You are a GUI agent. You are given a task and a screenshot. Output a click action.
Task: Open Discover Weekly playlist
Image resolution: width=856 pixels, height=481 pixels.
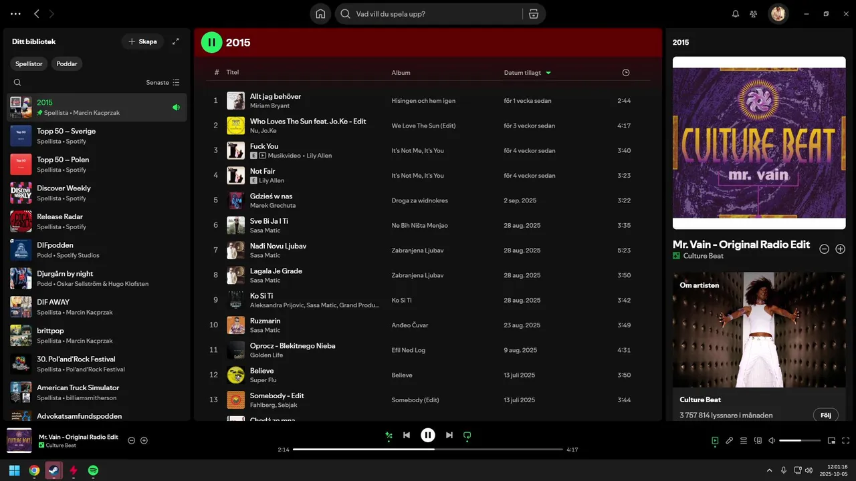pos(97,193)
